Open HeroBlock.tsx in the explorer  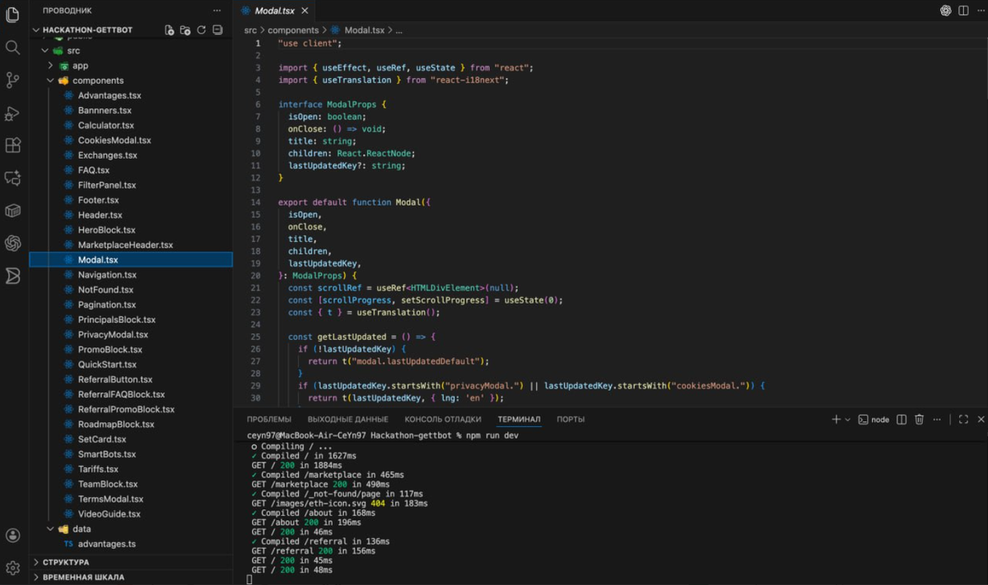pyautogui.click(x=106, y=230)
